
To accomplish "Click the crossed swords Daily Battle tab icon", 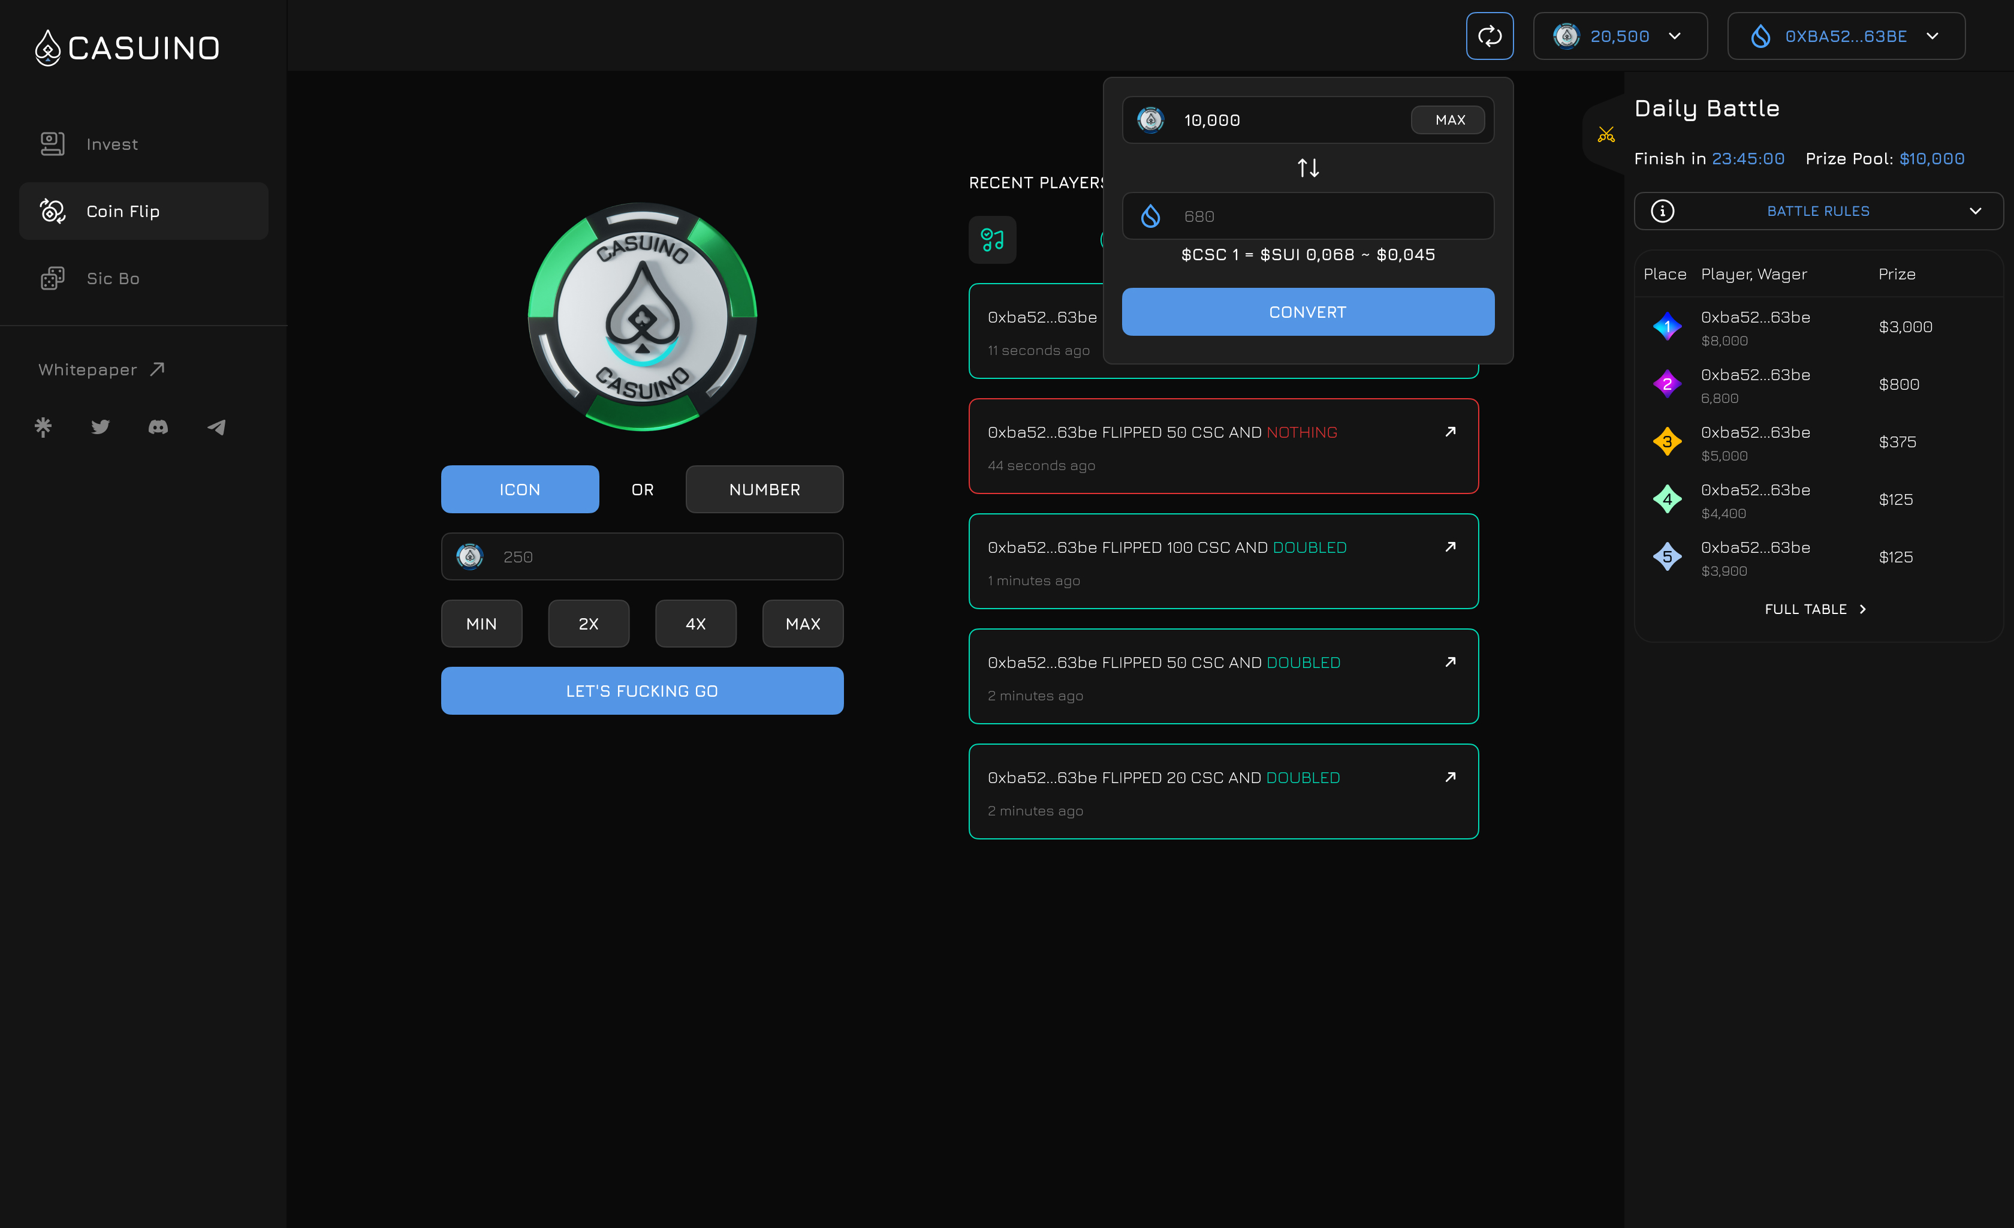I will pyautogui.click(x=1606, y=135).
